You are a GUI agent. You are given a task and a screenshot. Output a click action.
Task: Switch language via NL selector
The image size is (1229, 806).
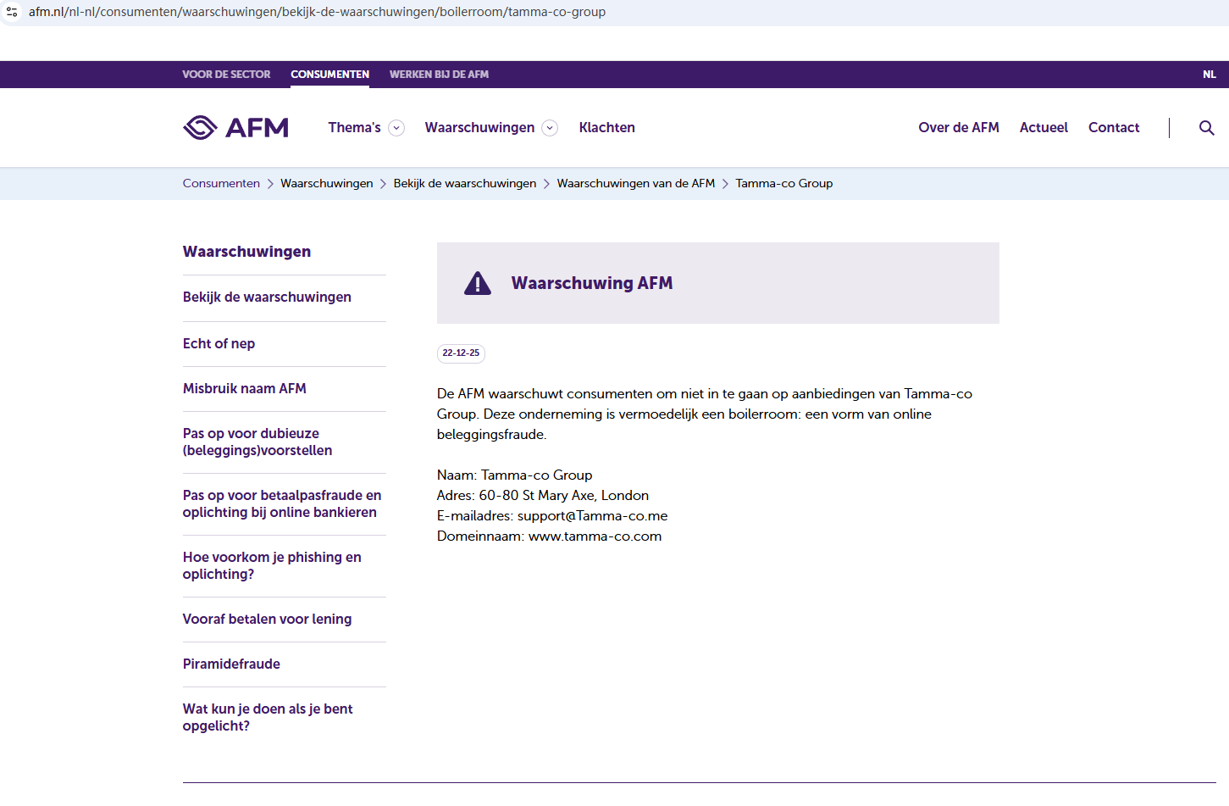coord(1209,75)
